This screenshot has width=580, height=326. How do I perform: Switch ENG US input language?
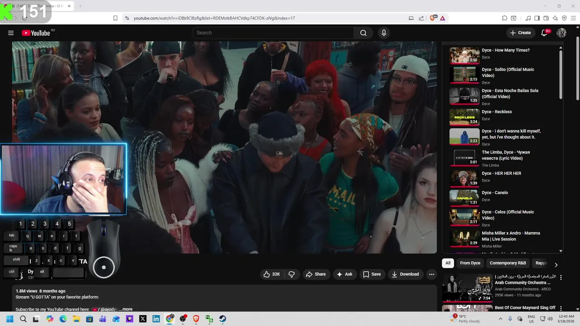(x=531, y=319)
